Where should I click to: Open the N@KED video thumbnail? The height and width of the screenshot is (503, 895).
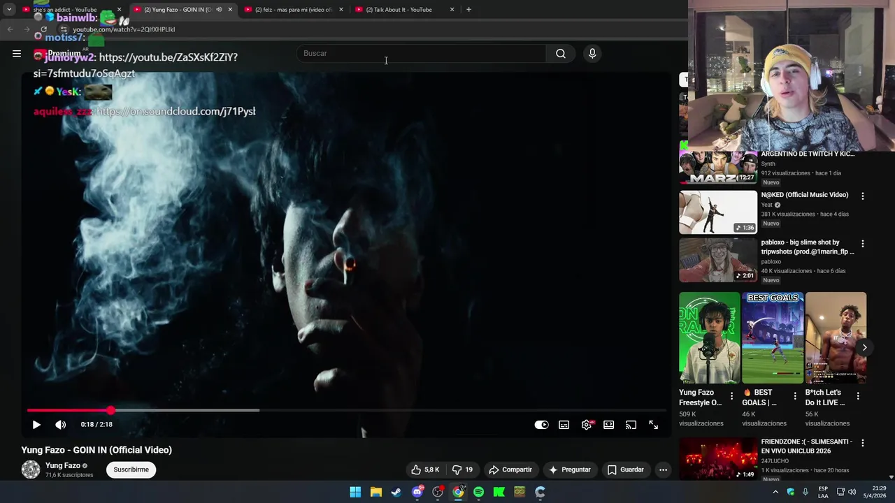[x=718, y=212]
